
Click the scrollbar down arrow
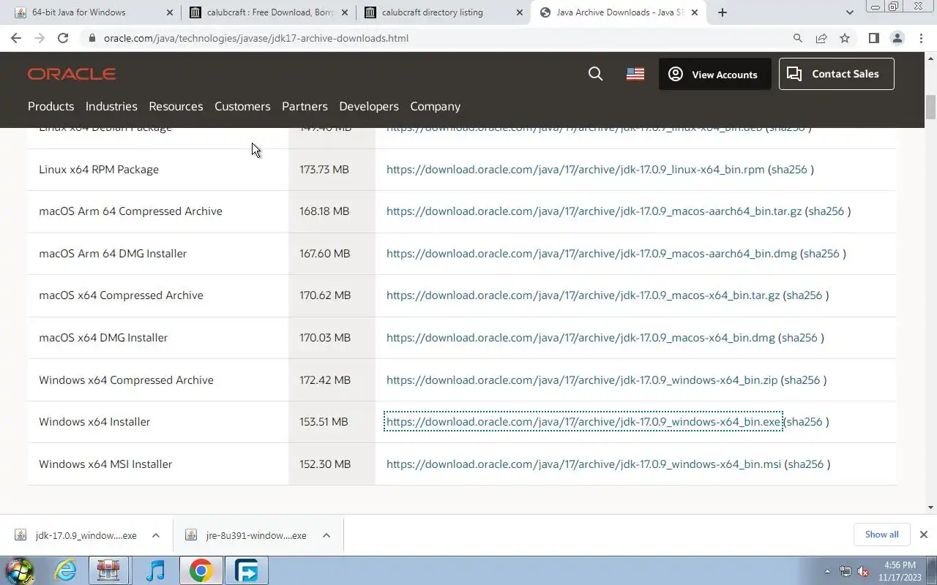tap(930, 507)
